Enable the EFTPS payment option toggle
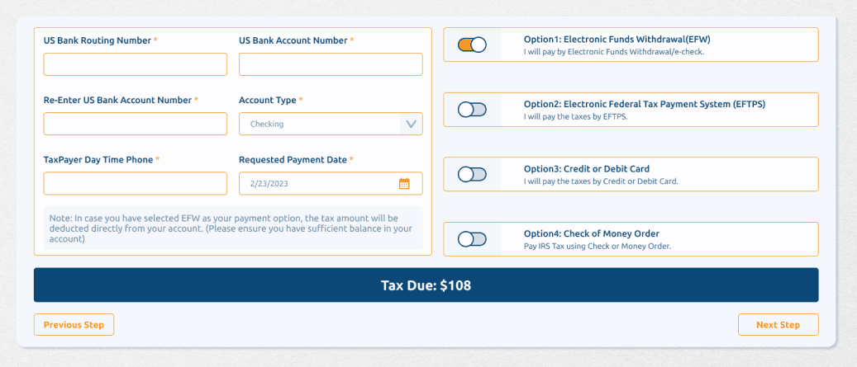The width and height of the screenshot is (857, 367). pos(472,110)
